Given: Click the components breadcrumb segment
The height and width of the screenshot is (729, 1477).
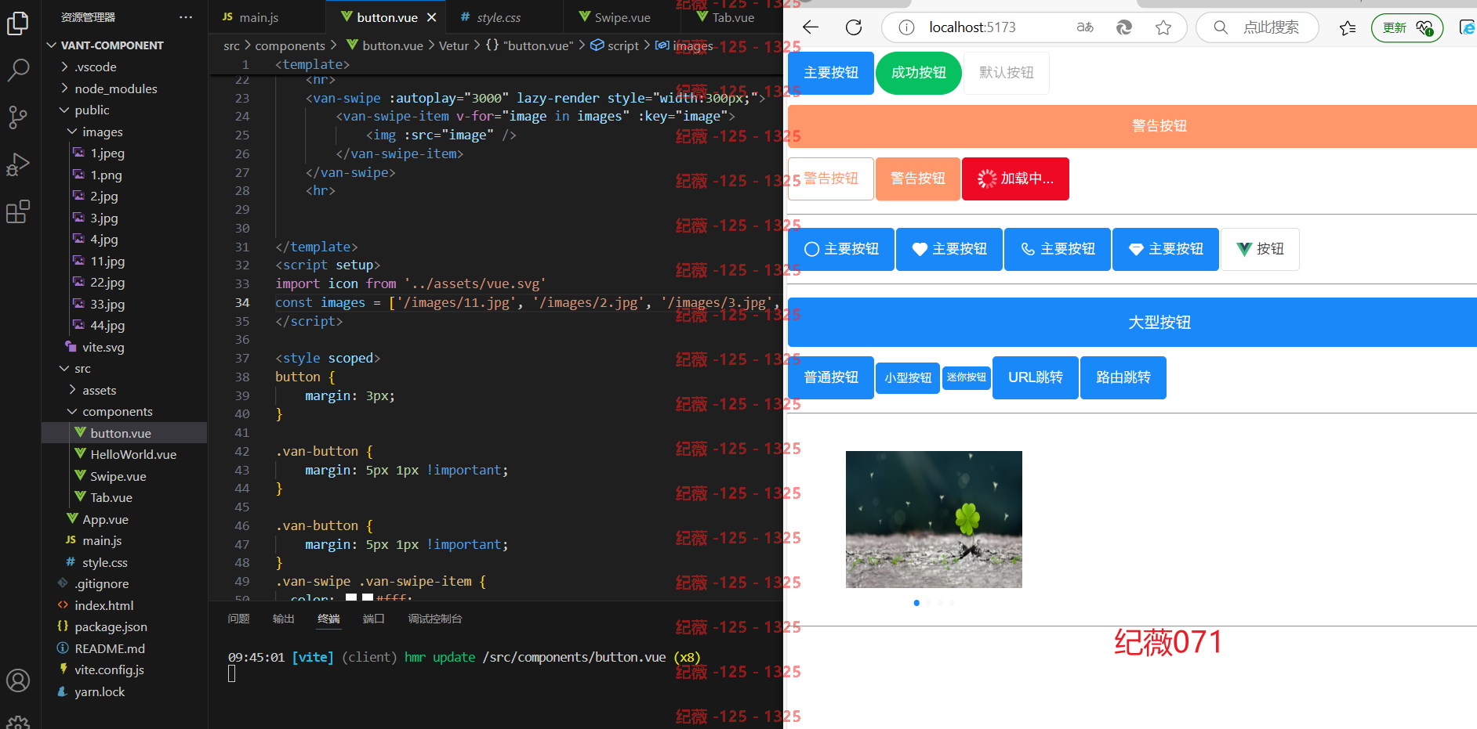Looking at the screenshot, I should (x=290, y=45).
